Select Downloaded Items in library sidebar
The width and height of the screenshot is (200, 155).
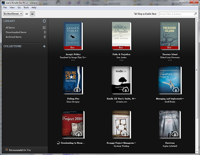[16, 32]
